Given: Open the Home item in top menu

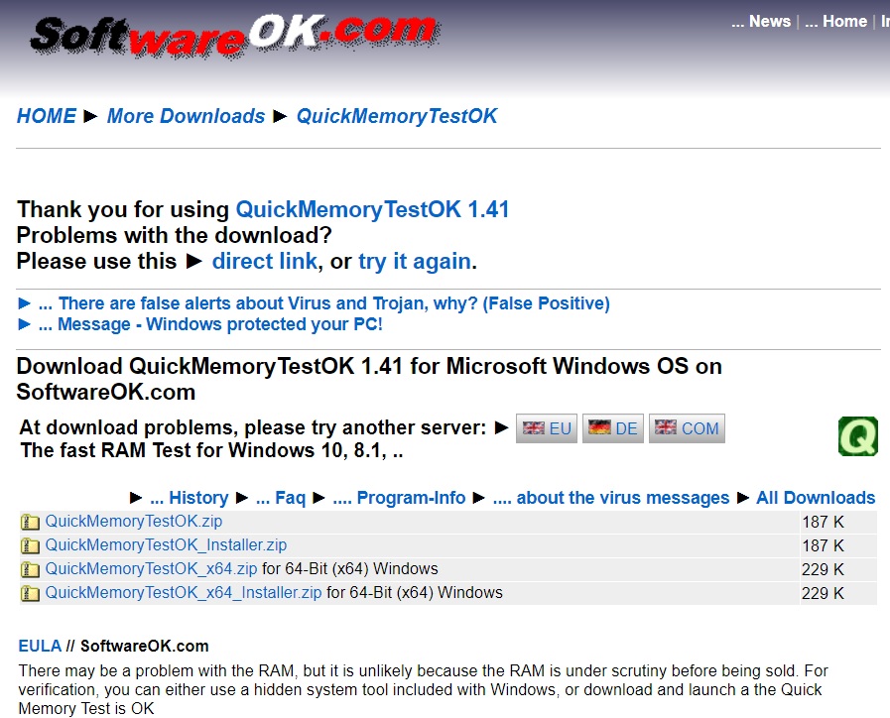Looking at the screenshot, I should tap(835, 22).
